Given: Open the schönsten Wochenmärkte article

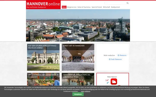Looking at the screenshot, I should click(x=43, y=79).
